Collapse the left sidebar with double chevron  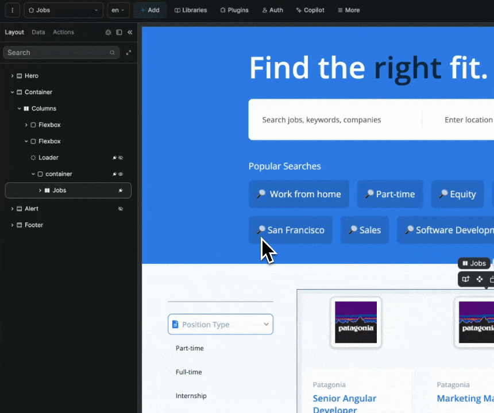pos(130,33)
